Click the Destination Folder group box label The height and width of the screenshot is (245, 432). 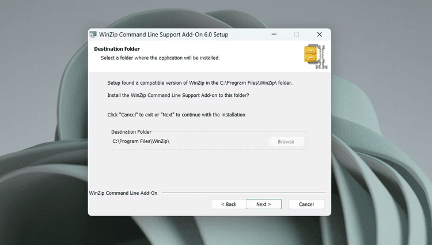coord(131,132)
